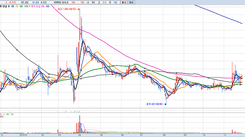The width and height of the screenshot is (245, 137).
Task: Click the blue 매도 sell button
Action: [x=131, y=2]
